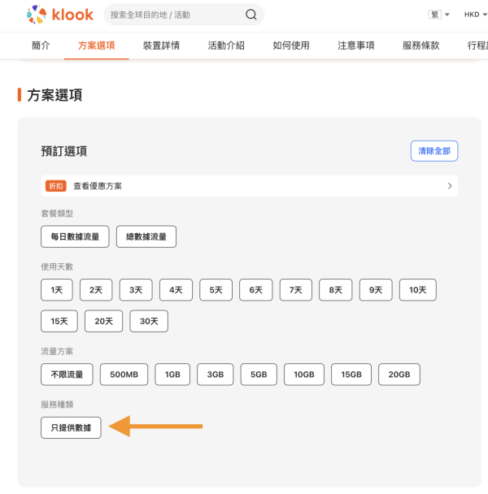Choose 7天 usage duration
The height and width of the screenshot is (494, 488).
point(296,290)
